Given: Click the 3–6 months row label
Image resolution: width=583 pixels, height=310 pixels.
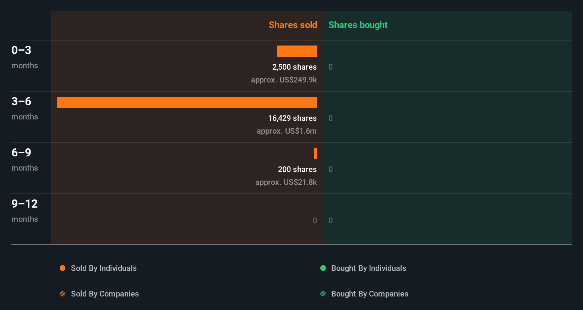Looking at the screenshot, I should pyautogui.click(x=24, y=108).
